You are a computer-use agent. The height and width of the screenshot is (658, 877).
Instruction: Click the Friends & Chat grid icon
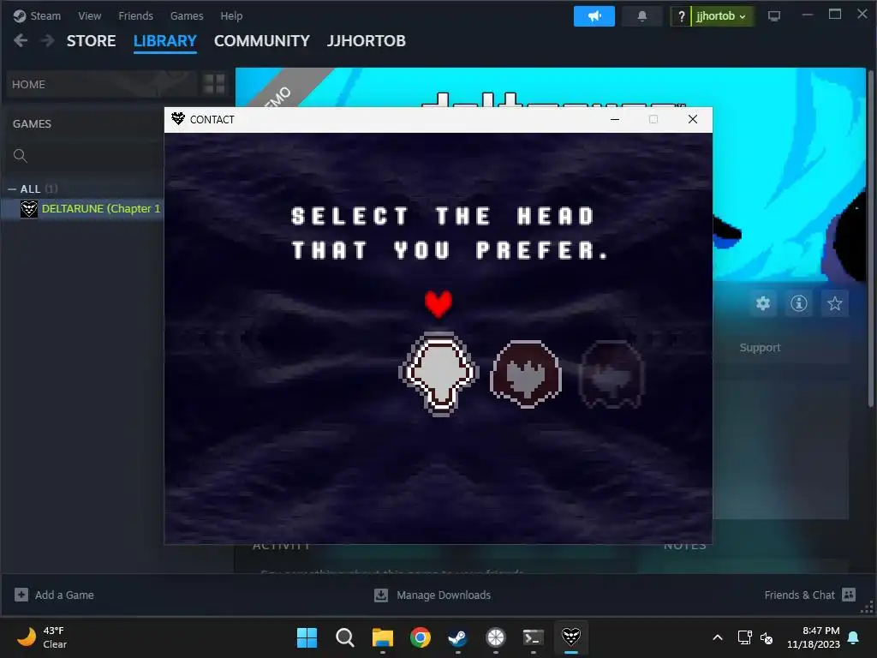click(x=849, y=595)
